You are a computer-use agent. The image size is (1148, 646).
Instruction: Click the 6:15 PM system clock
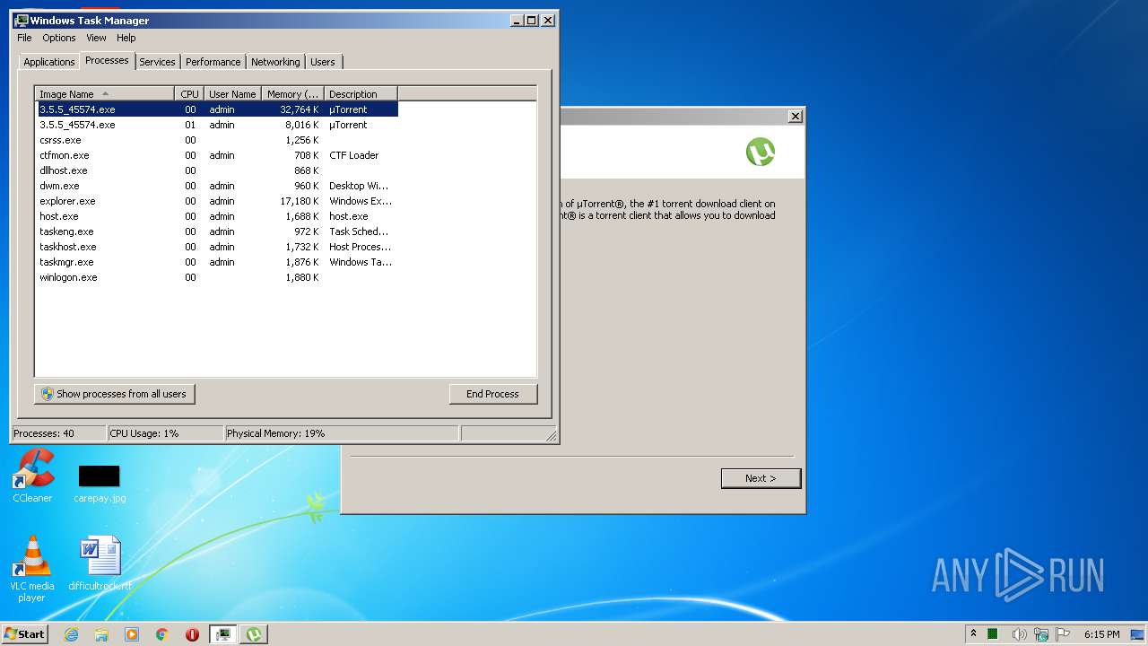1101,634
